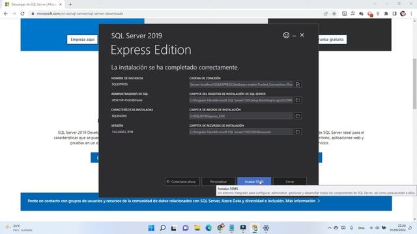This screenshot has height=234, width=417.
Task: Open the weather widget on the taskbar
Action: 19,228
